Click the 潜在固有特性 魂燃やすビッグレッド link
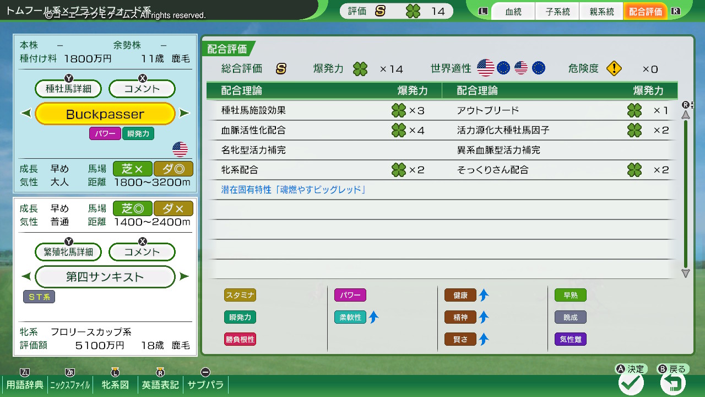This screenshot has width=705, height=397. click(294, 190)
